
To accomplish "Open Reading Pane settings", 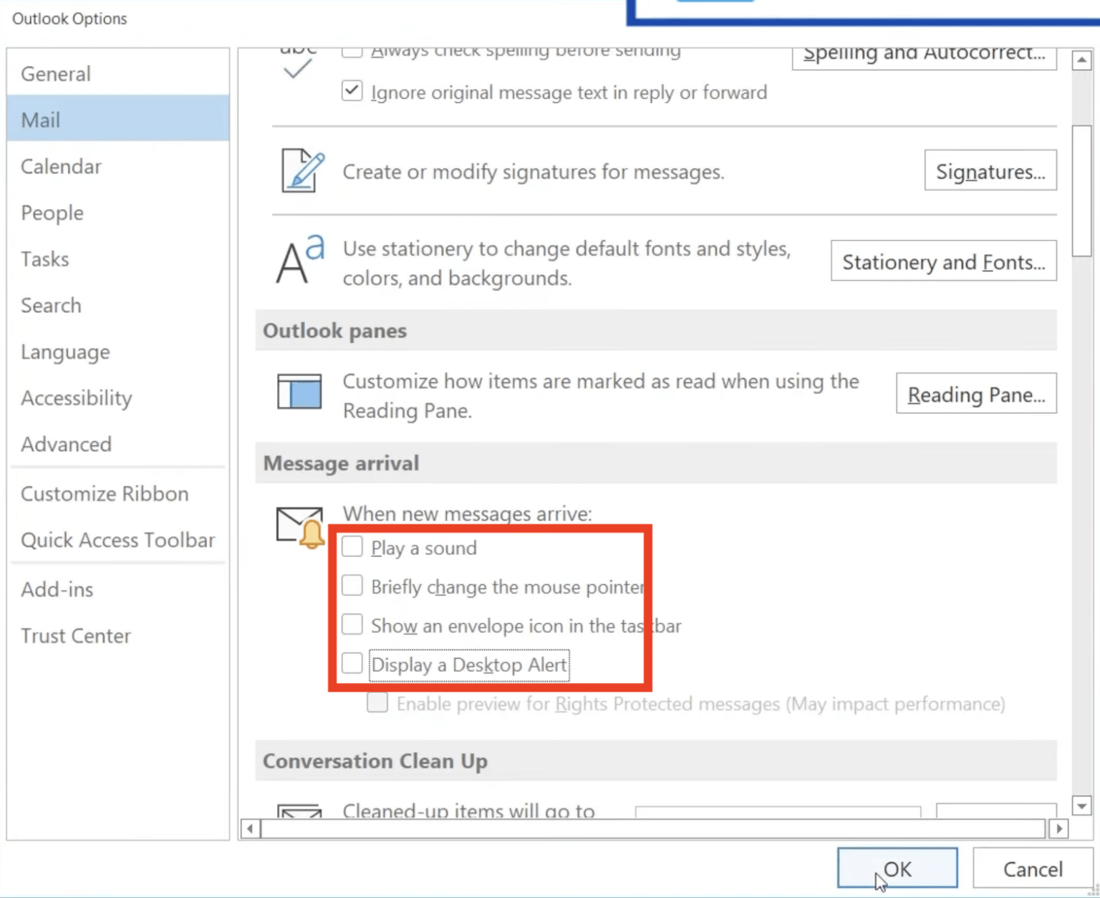I will point(975,394).
